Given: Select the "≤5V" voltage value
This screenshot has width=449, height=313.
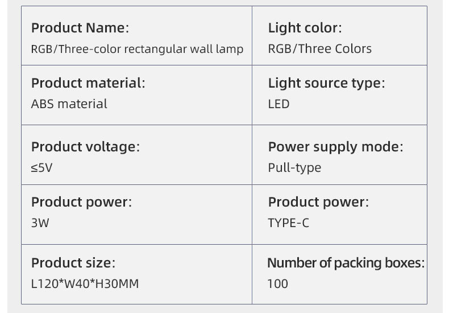Looking at the screenshot, I should (42, 168).
